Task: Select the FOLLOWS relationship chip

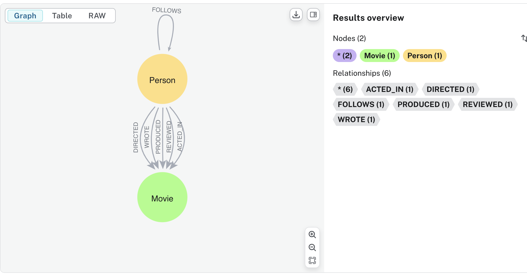Action: click(x=361, y=104)
